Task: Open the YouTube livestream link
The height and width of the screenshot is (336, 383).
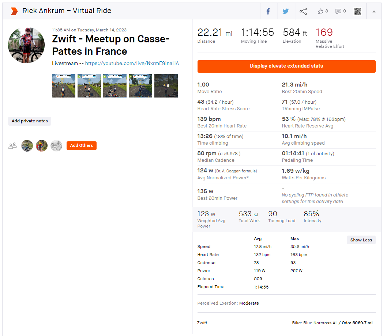Action: [132, 63]
